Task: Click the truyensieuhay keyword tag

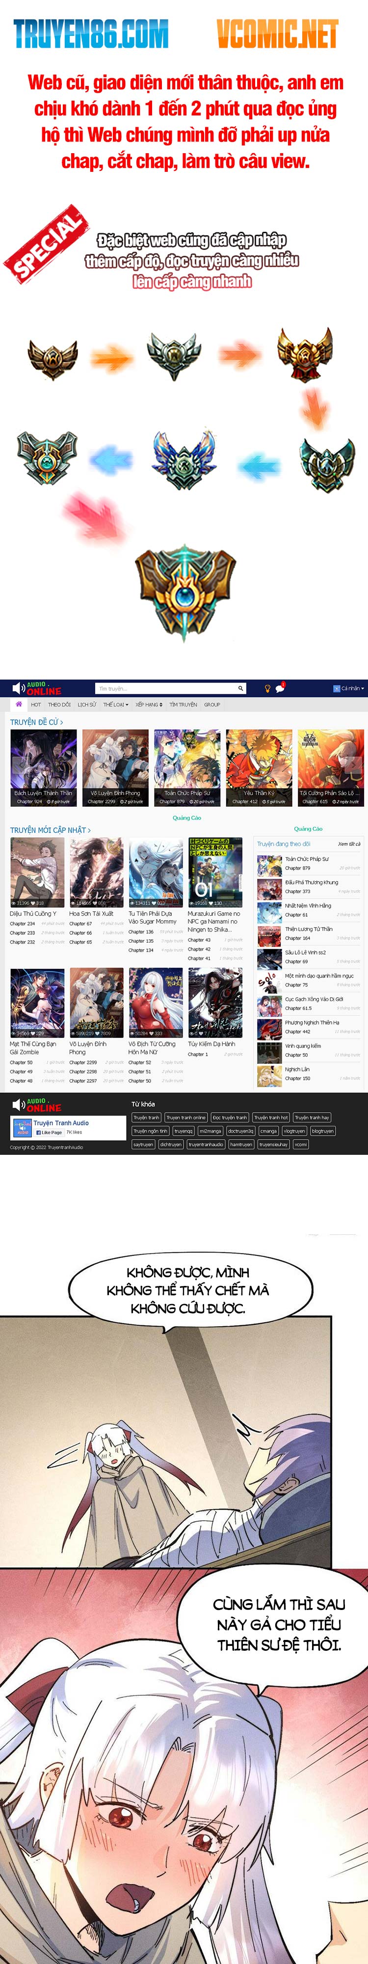Action: (274, 1145)
